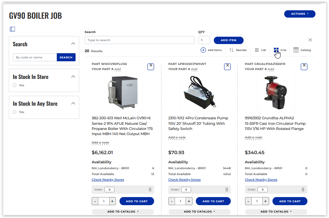
Task: Collapse the Search filter panel
Action: pyautogui.click(x=73, y=44)
